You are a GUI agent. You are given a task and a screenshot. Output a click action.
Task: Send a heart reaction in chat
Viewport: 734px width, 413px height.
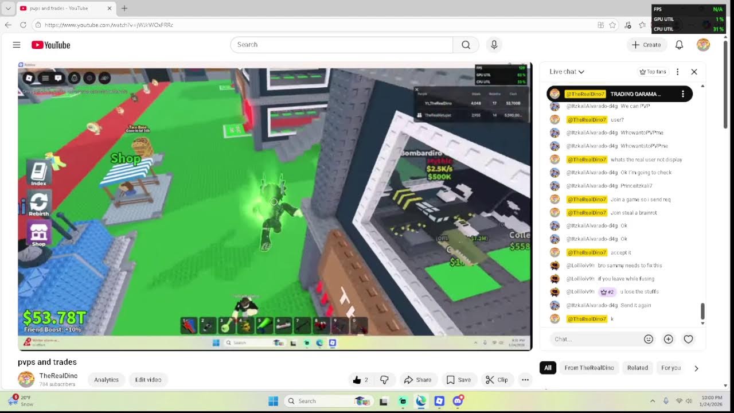(x=688, y=339)
